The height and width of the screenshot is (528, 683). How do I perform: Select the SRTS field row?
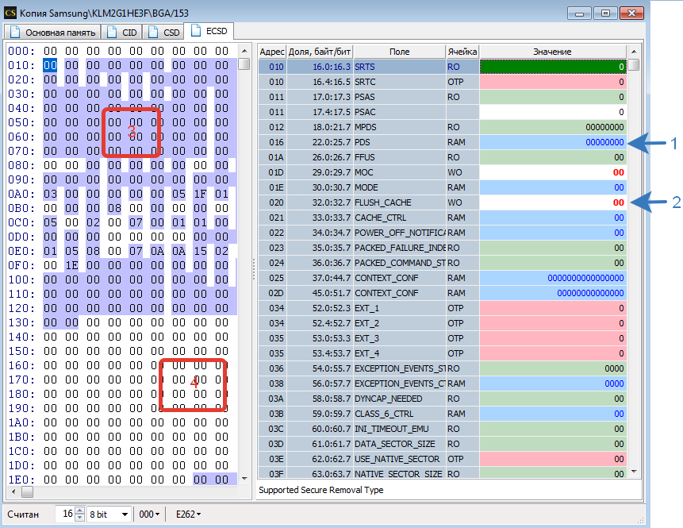(x=399, y=67)
